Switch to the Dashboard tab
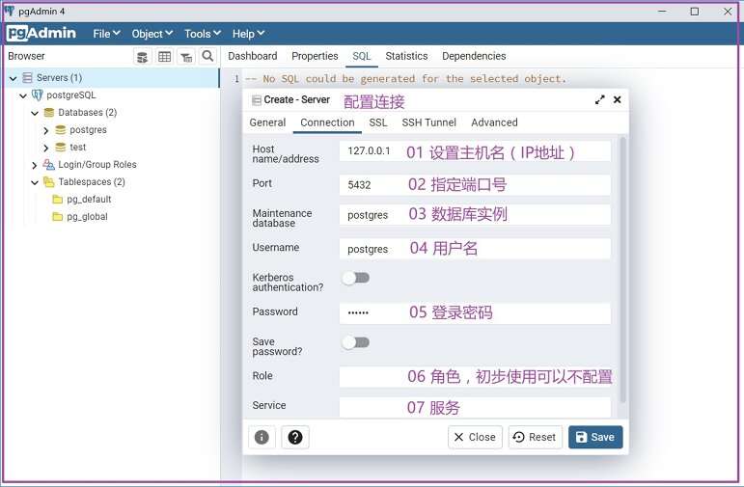This screenshot has width=744, height=487. (x=253, y=56)
